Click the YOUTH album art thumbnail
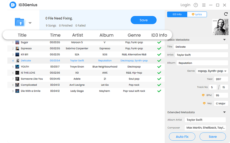Viewport: 230px width, 143px height. [17, 67]
